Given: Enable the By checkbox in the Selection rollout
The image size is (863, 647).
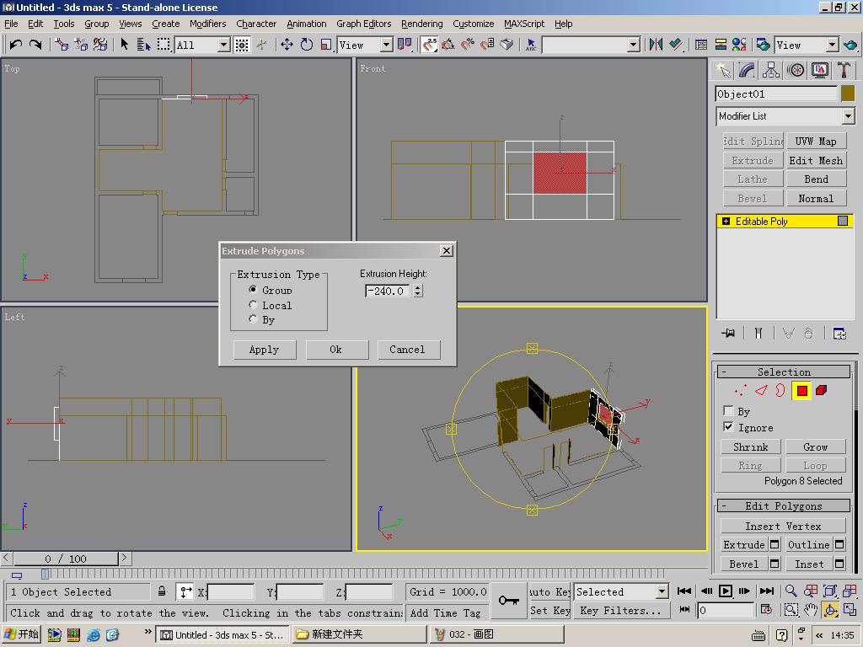Looking at the screenshot, I should click(728, 411).
